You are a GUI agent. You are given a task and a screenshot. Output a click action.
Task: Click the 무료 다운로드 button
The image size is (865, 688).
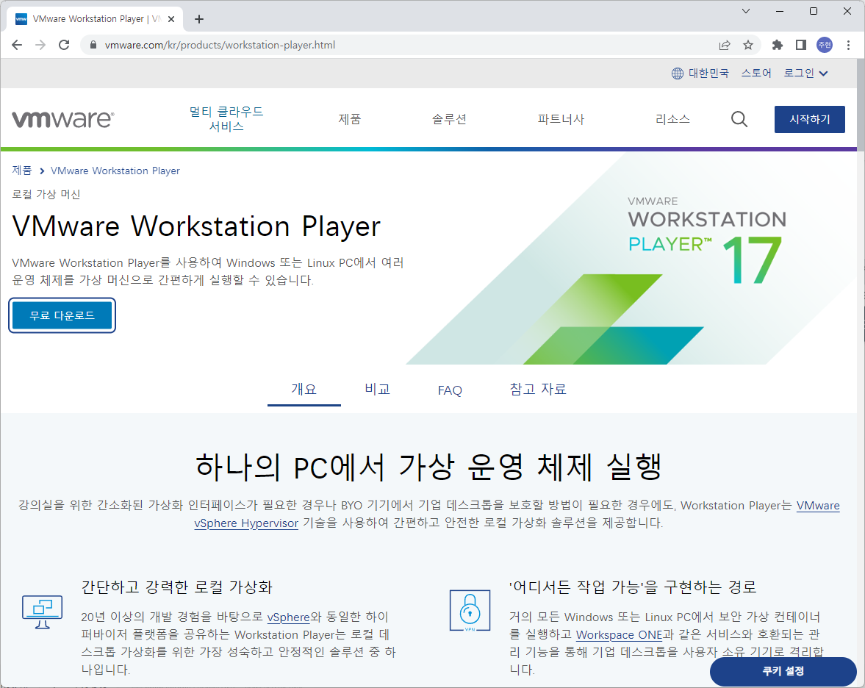pos(62,315)
